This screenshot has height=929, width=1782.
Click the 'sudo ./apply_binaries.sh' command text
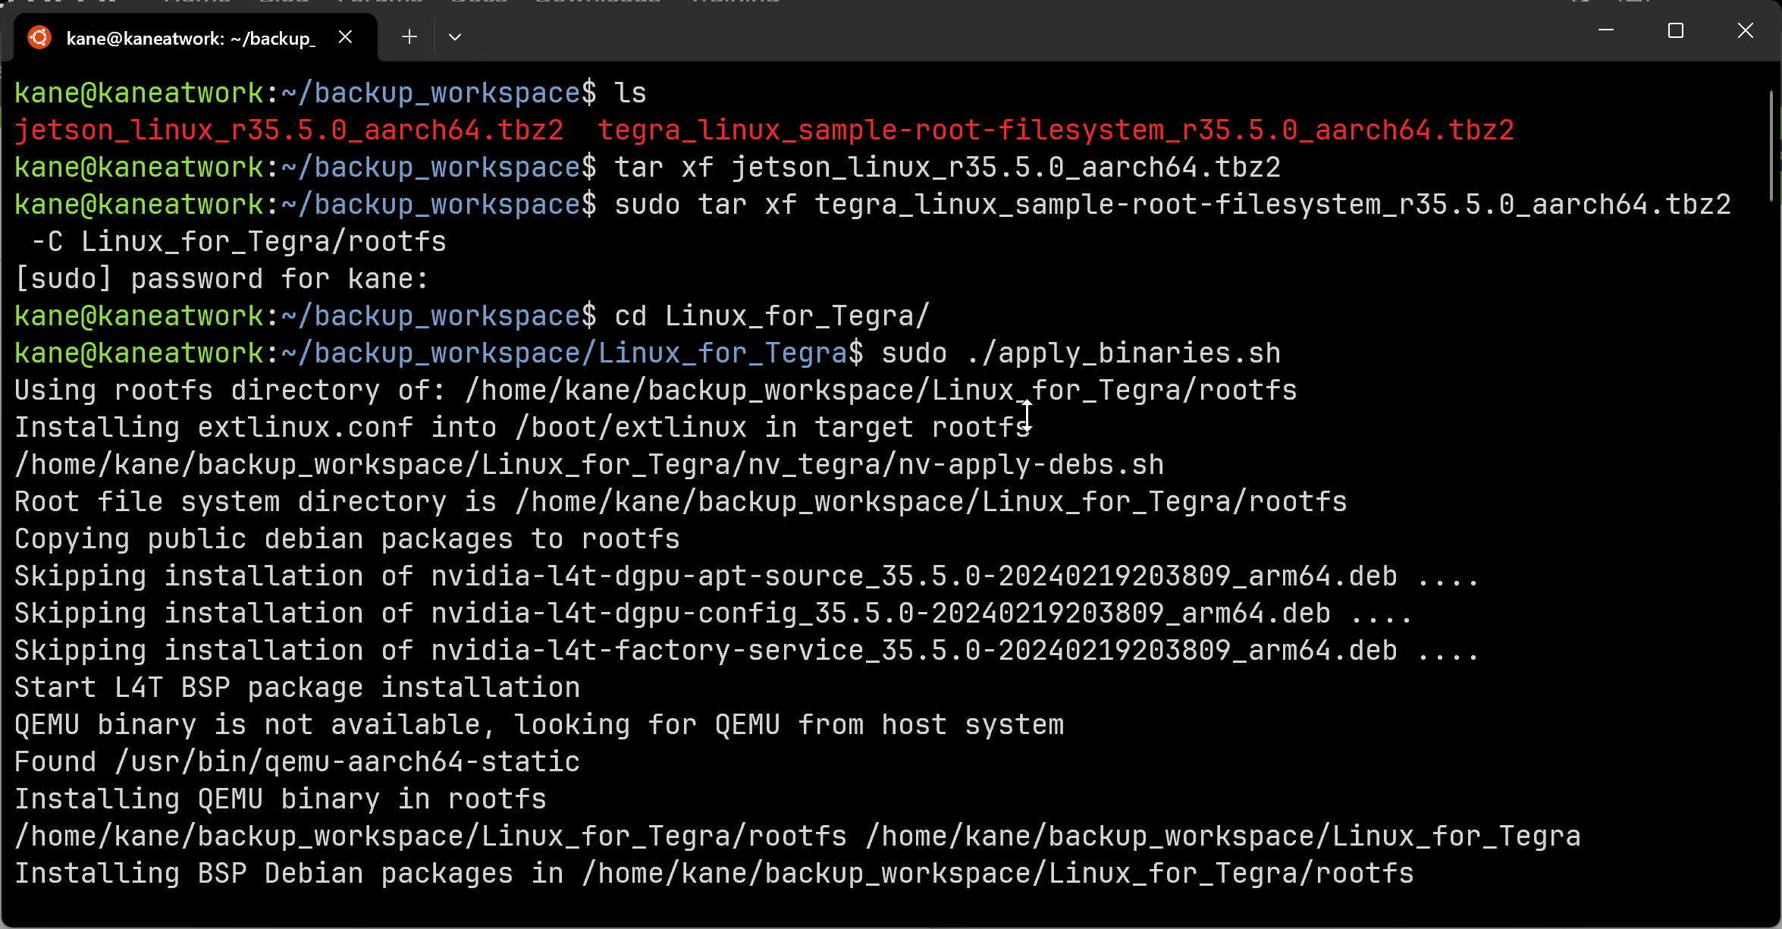1081,353
